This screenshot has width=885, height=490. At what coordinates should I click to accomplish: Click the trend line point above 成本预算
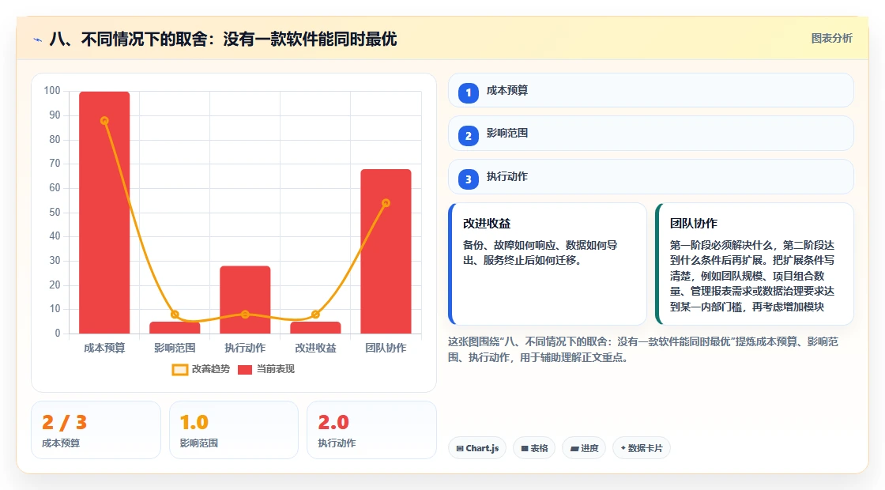coord(104,121)
